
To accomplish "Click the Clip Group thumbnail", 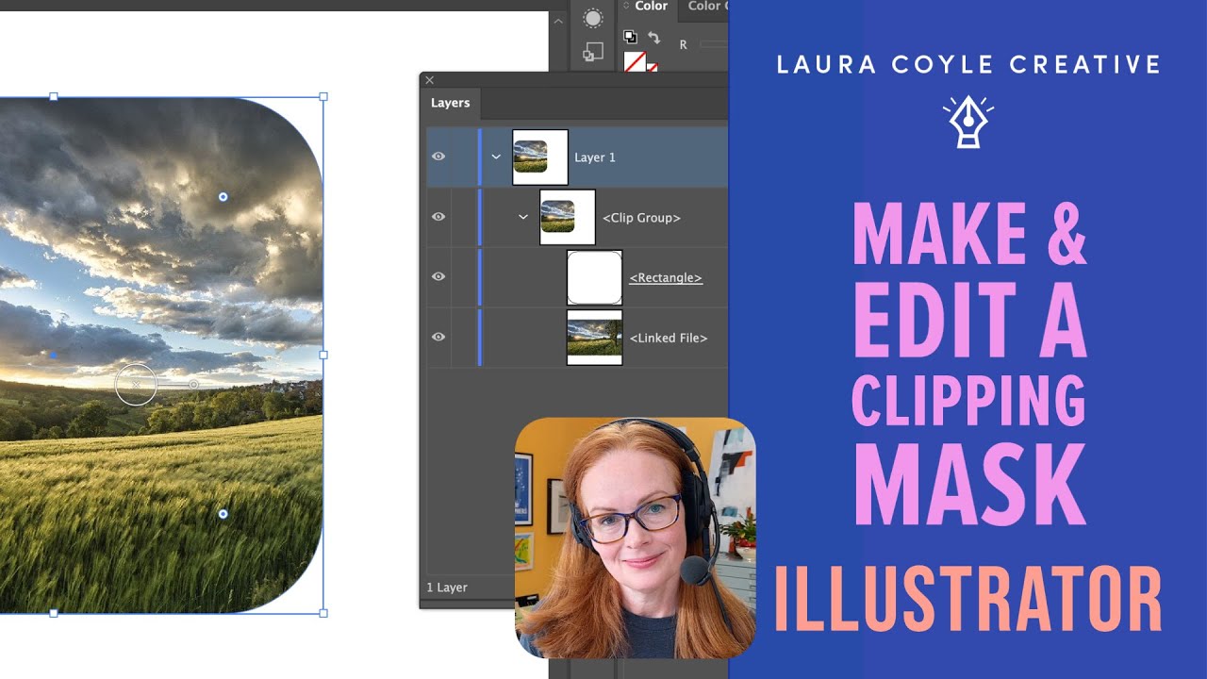I will click(568, 217).
